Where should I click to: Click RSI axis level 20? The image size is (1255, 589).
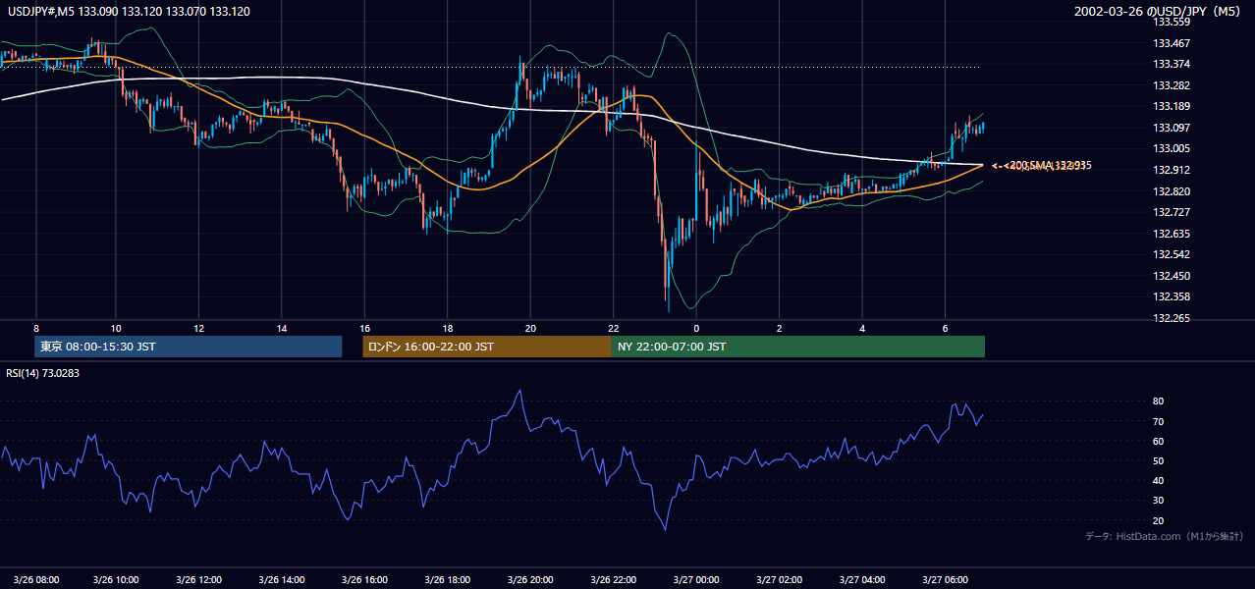[x=1158, y=520]
